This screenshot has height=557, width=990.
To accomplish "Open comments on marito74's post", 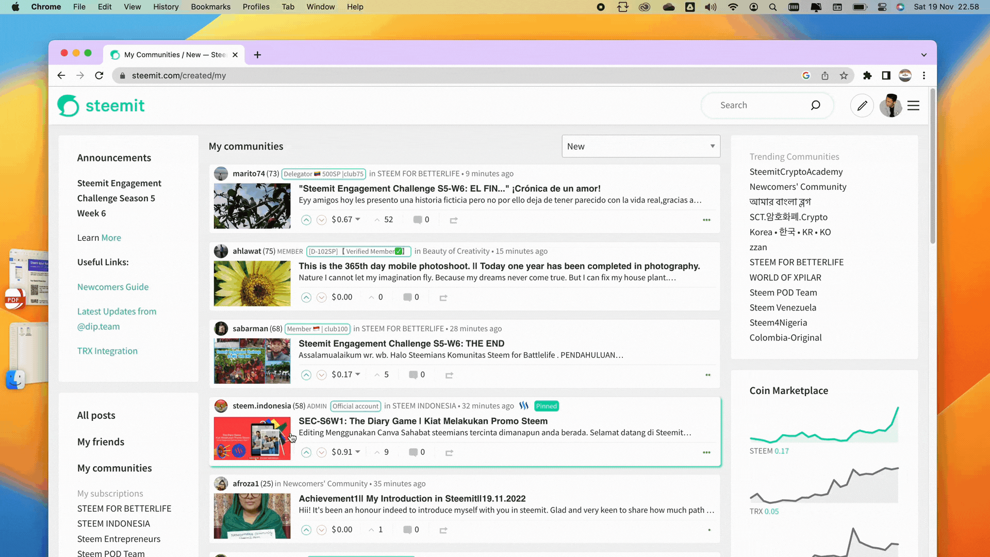I will pyautogui.click(x=421, y=220).
